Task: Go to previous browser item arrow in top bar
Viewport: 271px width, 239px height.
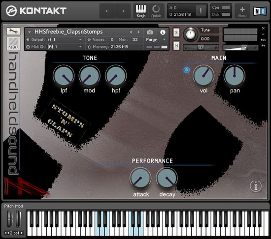Action: (x=107, y=11)
